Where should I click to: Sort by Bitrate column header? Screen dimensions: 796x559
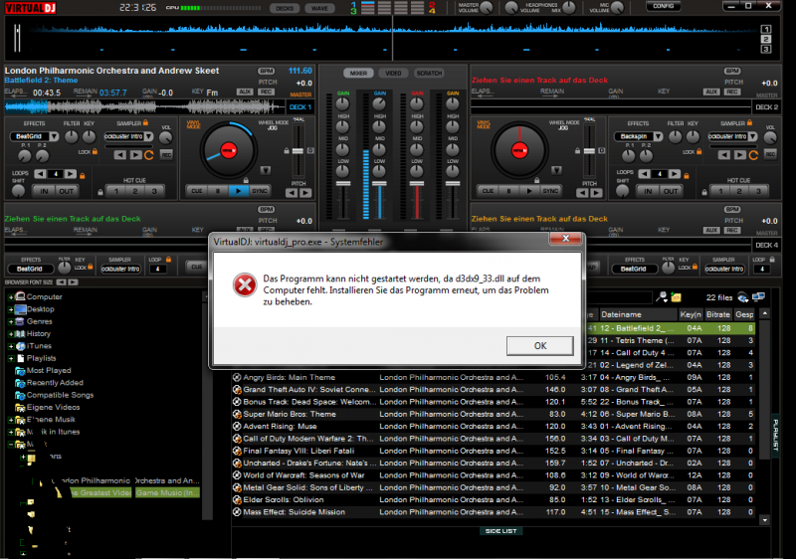717,314
